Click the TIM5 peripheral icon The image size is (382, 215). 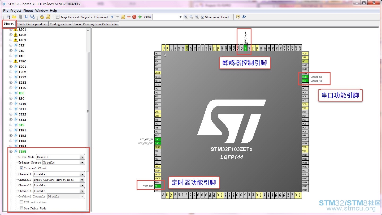pyautogui.click(x=16, y=152)
